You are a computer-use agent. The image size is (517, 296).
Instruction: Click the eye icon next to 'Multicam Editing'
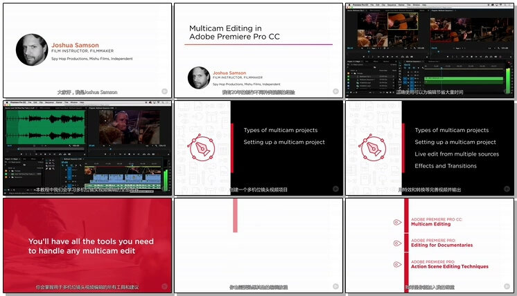tap(397, 222)
